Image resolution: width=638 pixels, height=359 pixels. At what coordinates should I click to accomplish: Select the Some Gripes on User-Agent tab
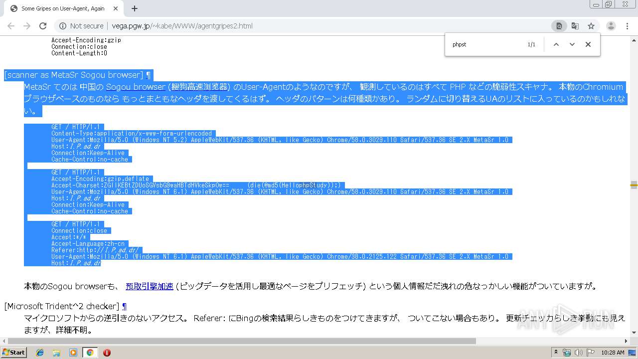(64, 8)
